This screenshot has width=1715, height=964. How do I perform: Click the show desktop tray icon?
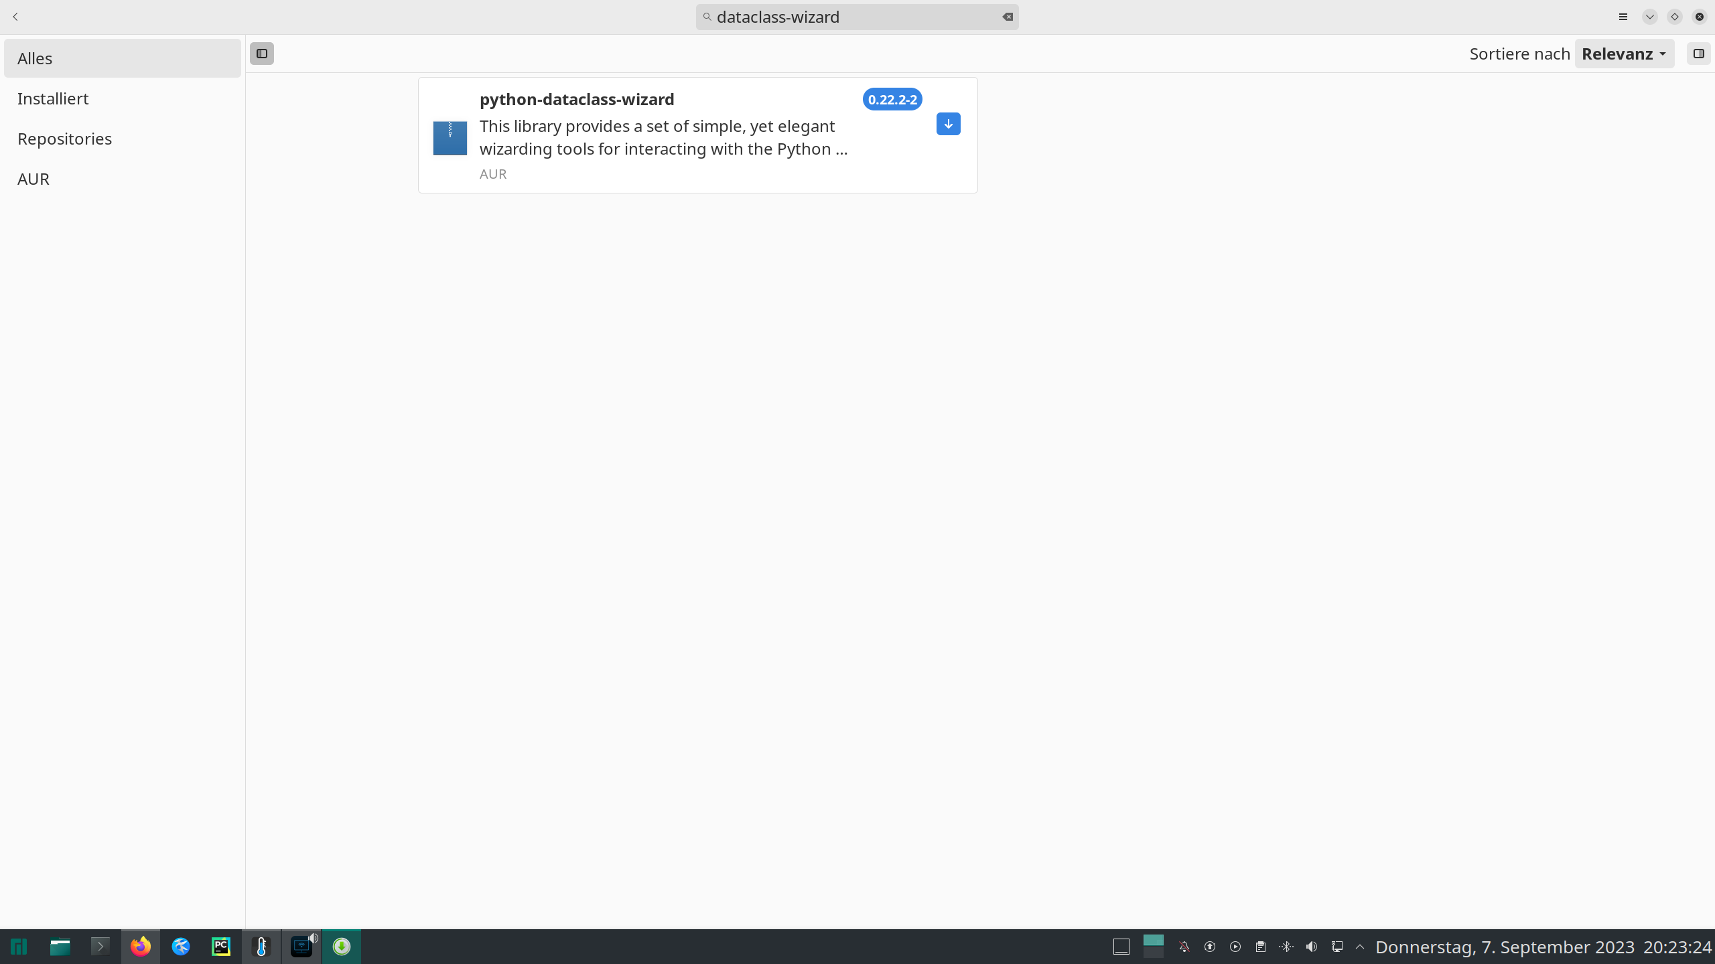click(1121, 947)
